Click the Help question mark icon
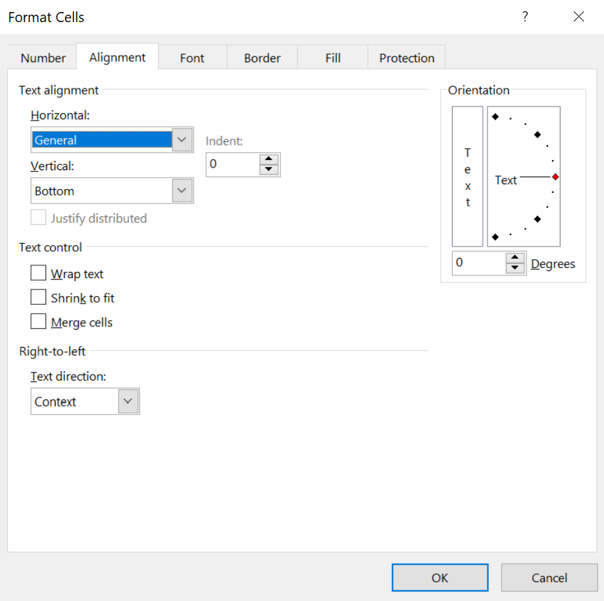The width and height of the screenshot is (604, 601). (525, 17)
